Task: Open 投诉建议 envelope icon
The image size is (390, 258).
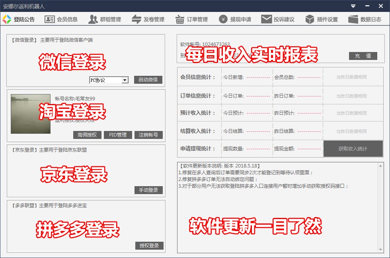Action: [266, 19]
